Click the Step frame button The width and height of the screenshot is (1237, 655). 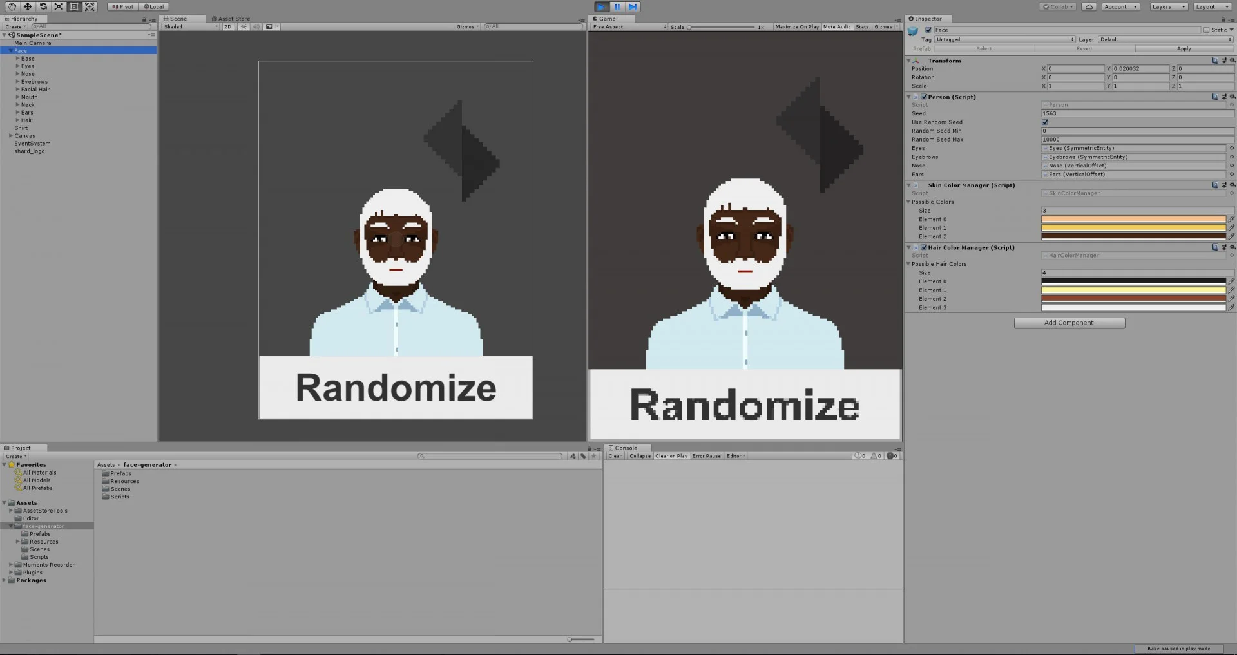pyautogui.click(x=633, y=6)
